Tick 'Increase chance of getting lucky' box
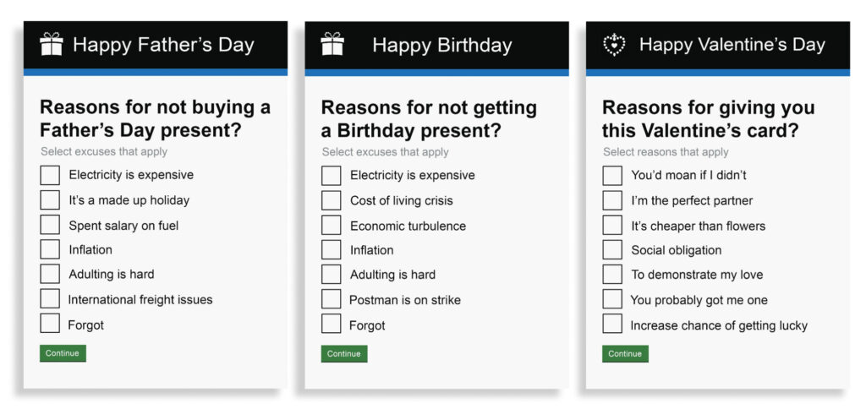This screenshot has height=409, width=866. 612,324
